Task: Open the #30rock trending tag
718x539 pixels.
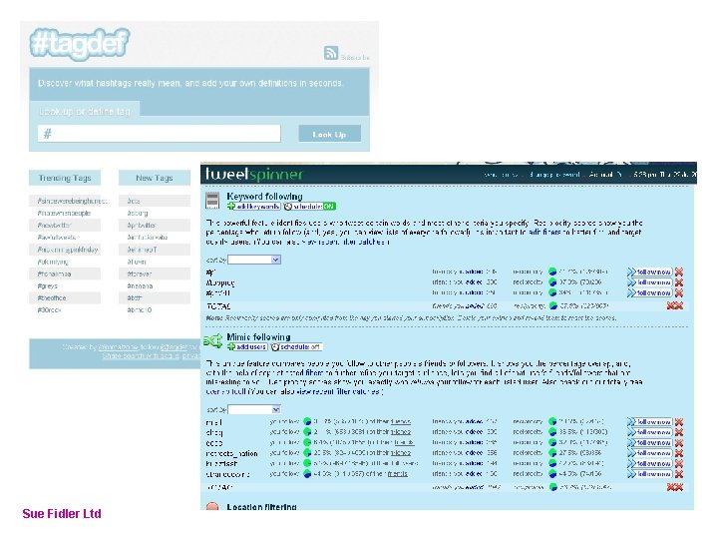Action: tap(49, 310)
